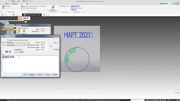The width and height of the screenshot is (180, 101).
Task: Open the Главная ribbon tab
Action: 7,4
